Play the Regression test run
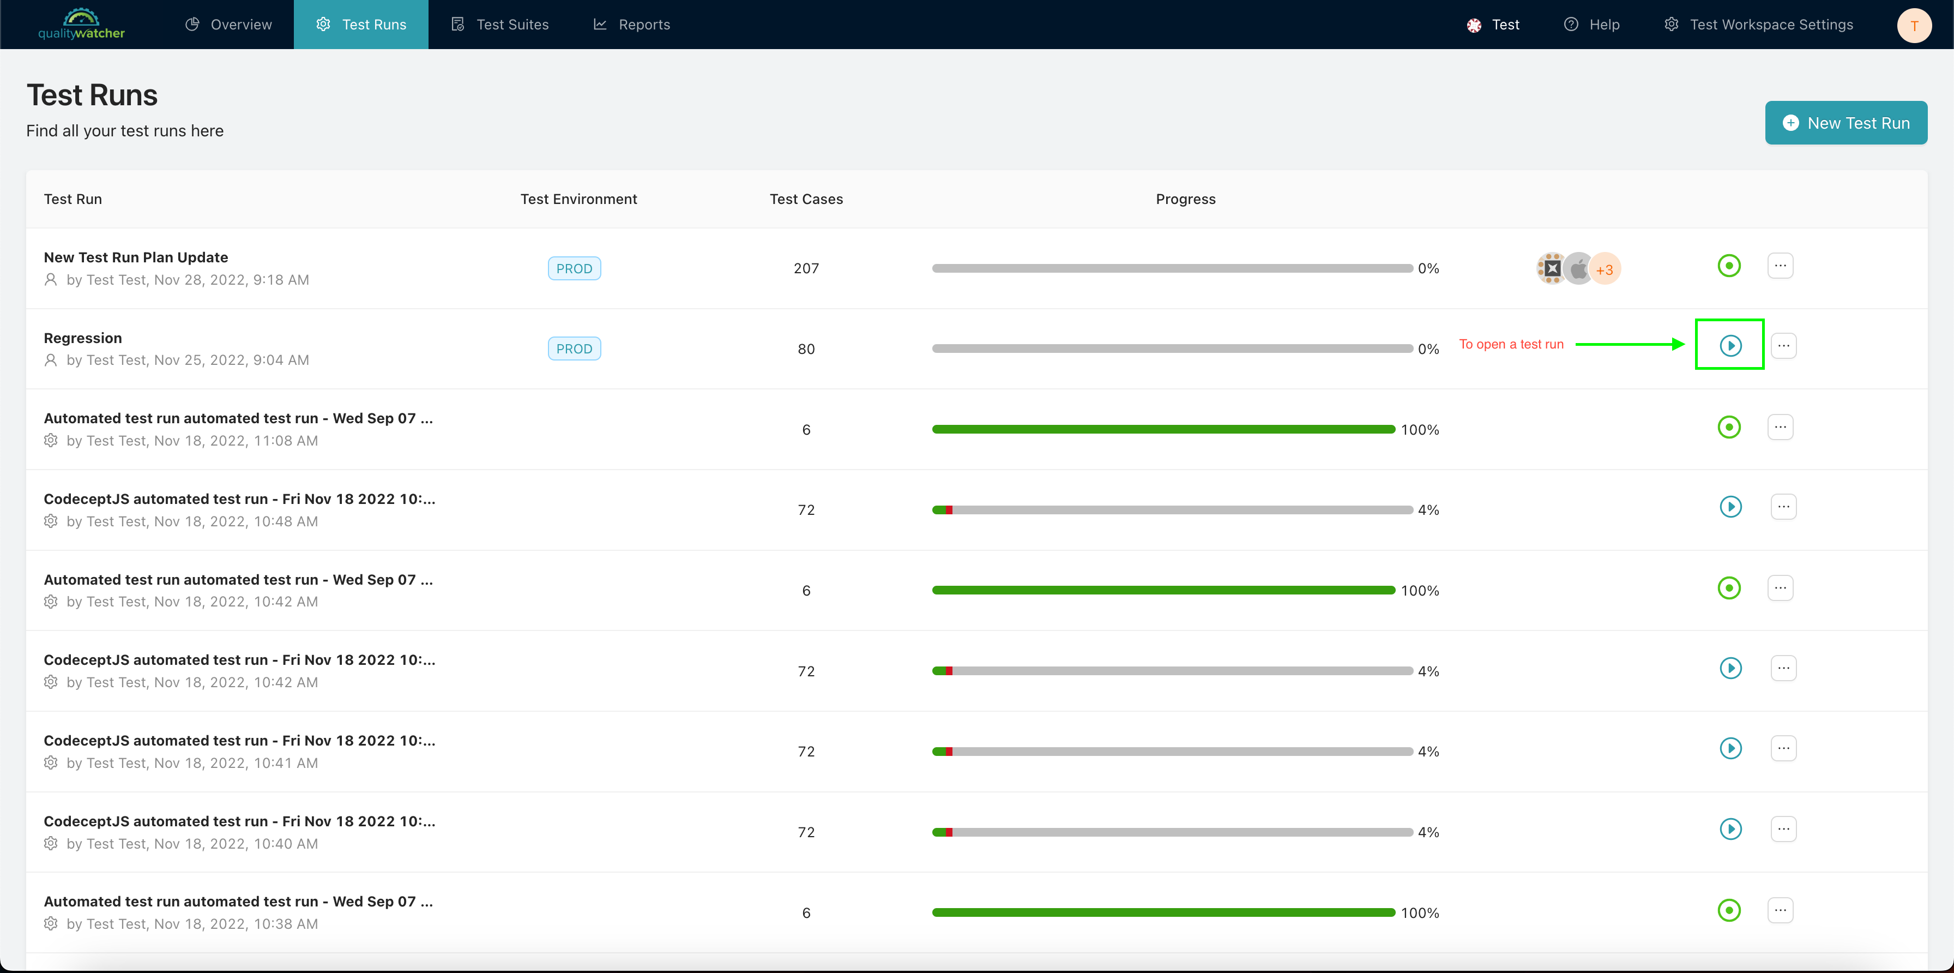This screenshot has width=1954, height=973. click(1730, 345)
